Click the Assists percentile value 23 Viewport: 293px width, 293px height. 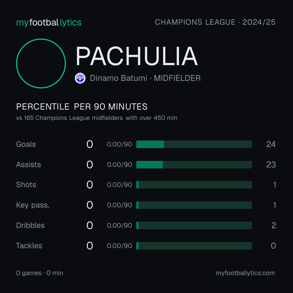coord(271,165)
